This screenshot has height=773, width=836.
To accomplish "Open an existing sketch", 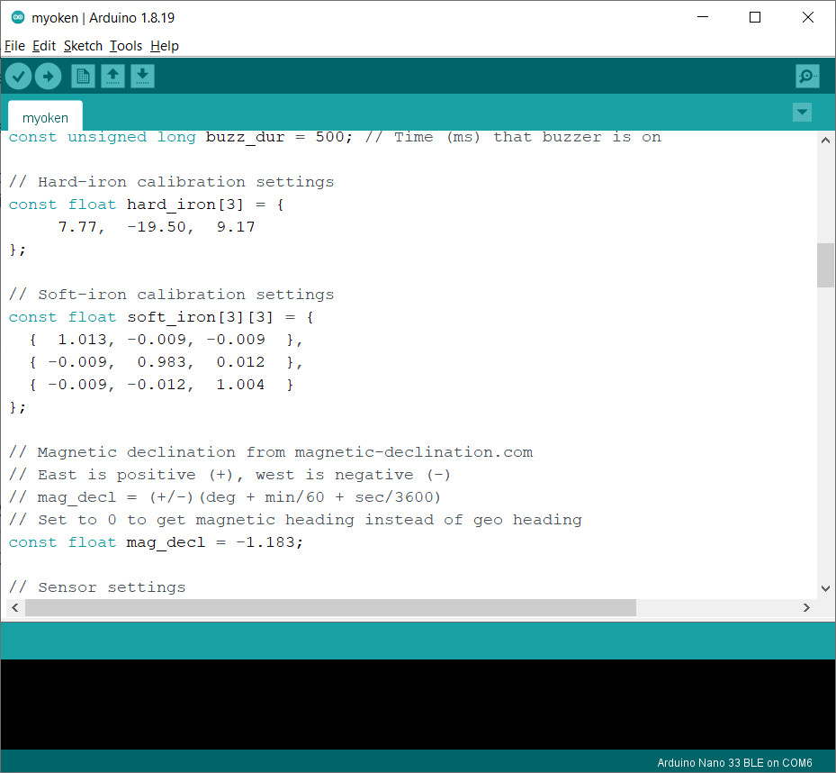I will [x=112, y=76].
